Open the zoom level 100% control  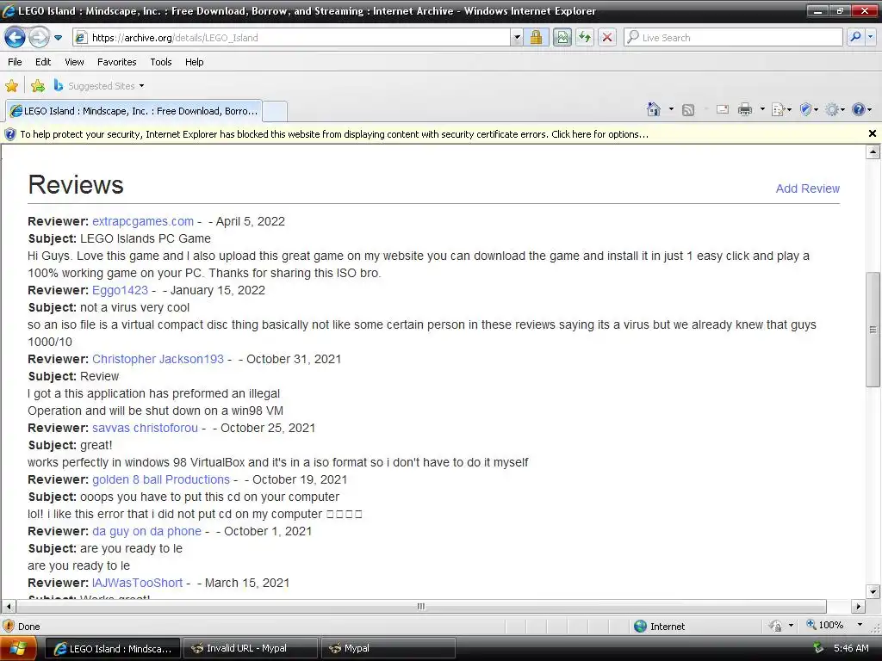pyautogui.click(x=824, y=625)
